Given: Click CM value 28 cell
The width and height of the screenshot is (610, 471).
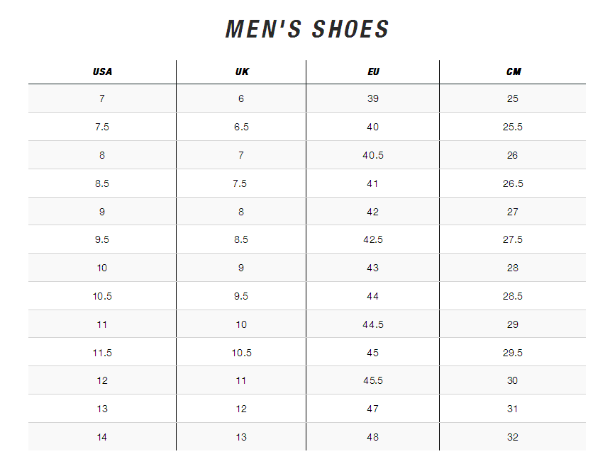Looking at the screenshot, I should (513, 268).
